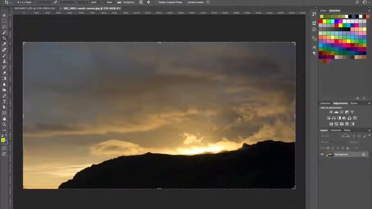This screenshot has width=372, height=209.
Task: Hide the Background layer eye
Action: pyautogui.click(x=322, y=154)
